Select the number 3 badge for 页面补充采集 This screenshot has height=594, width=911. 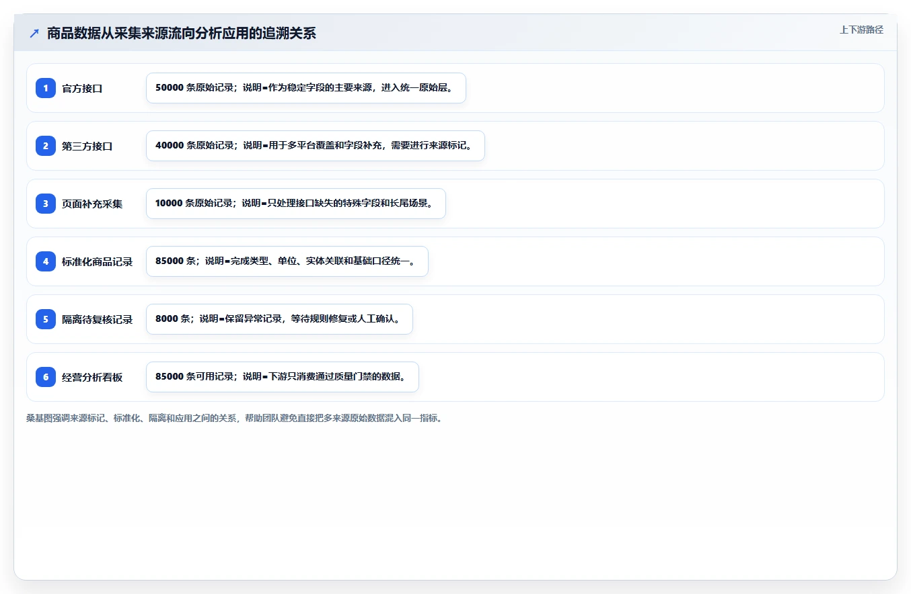click(x=46, y=204)
